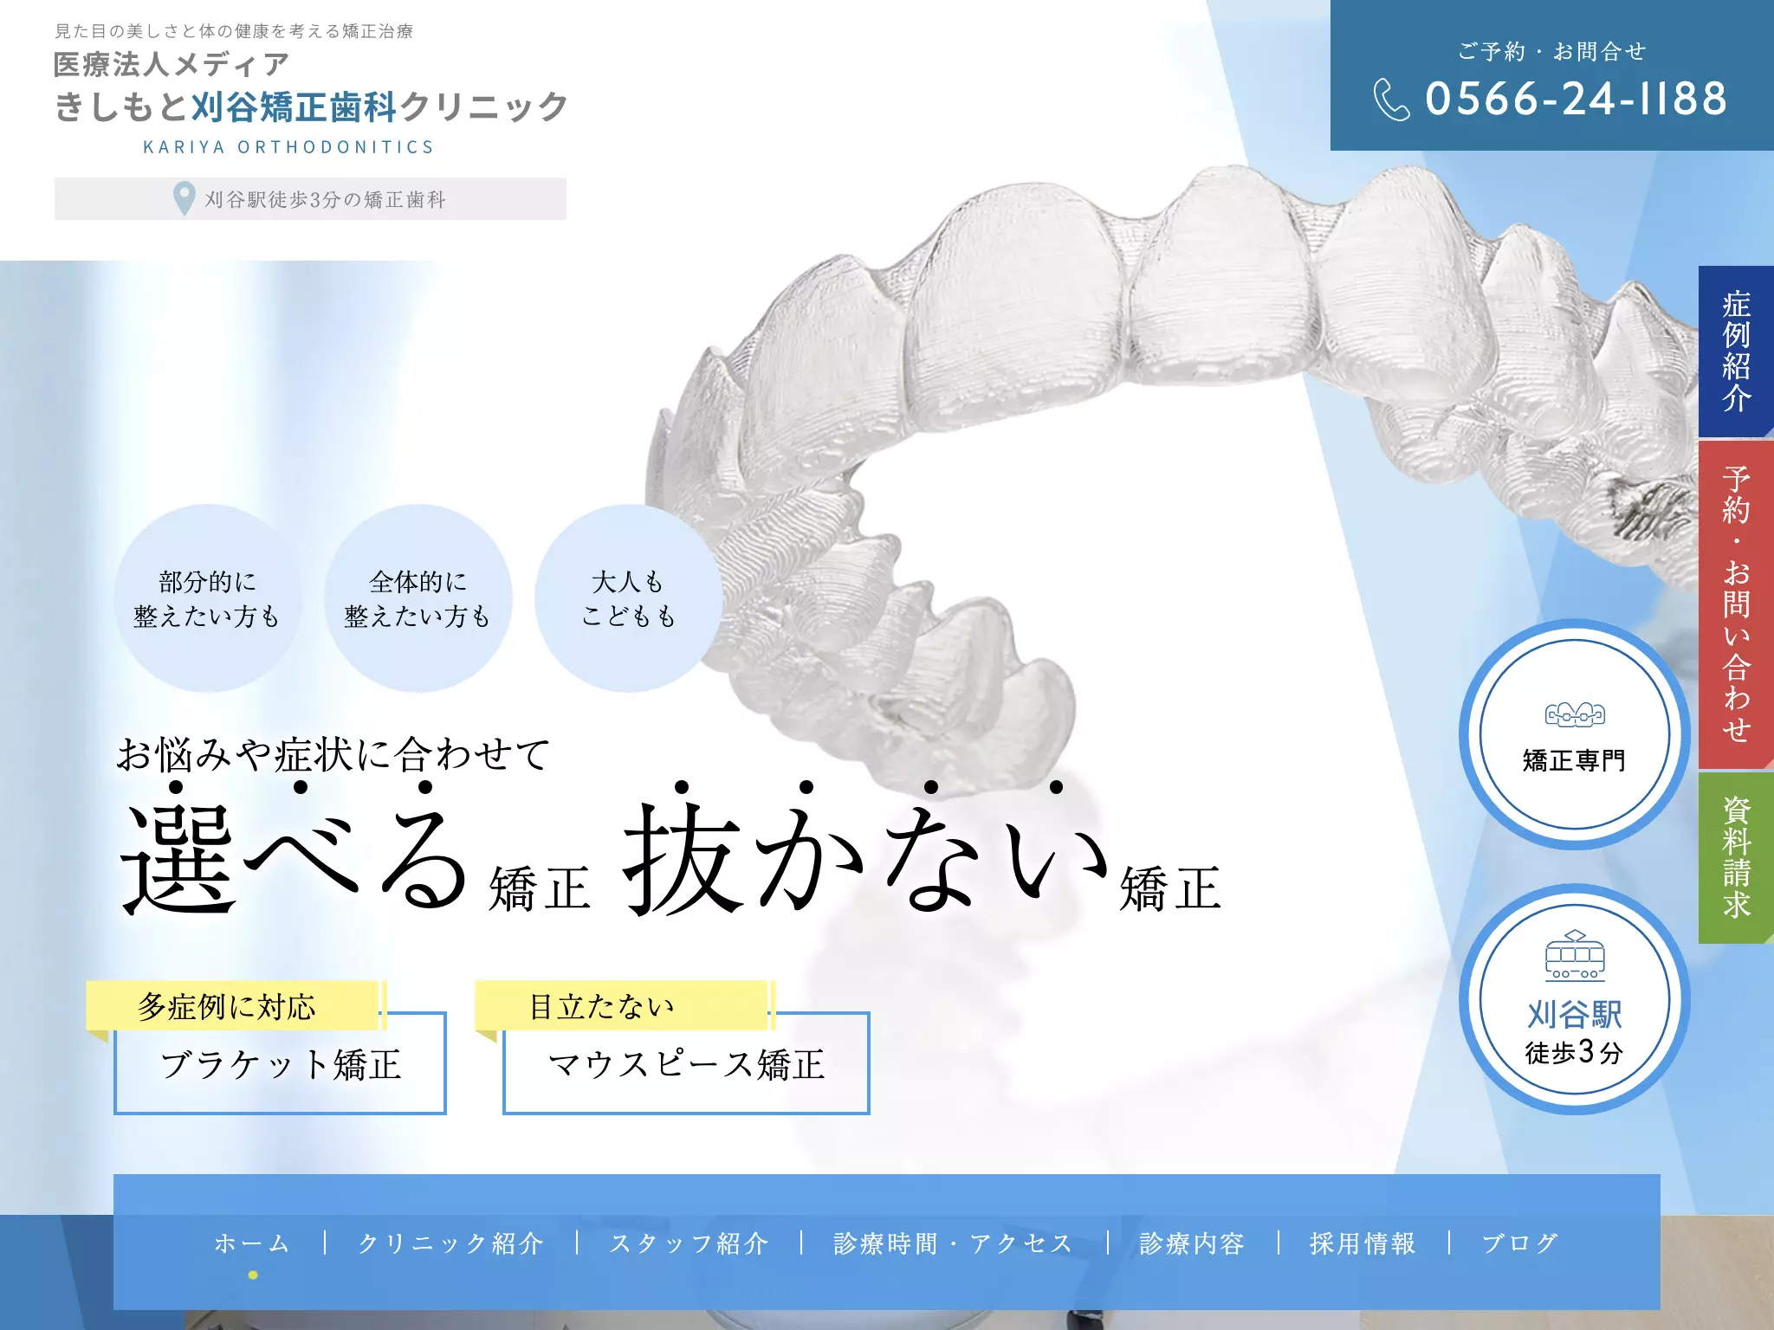Click the 医療法人メディア text
The image size is (1774, 1330).
pos(172,64)
